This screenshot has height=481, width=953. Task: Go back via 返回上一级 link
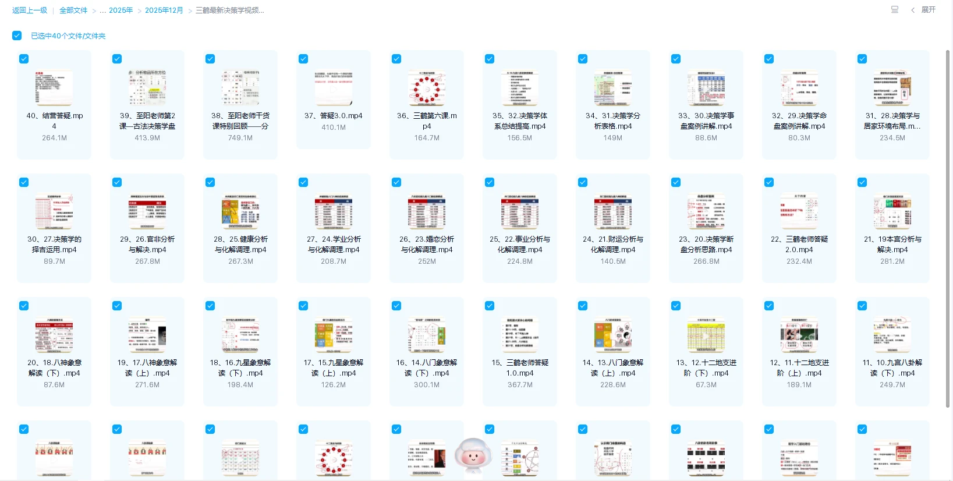[30, 10]
